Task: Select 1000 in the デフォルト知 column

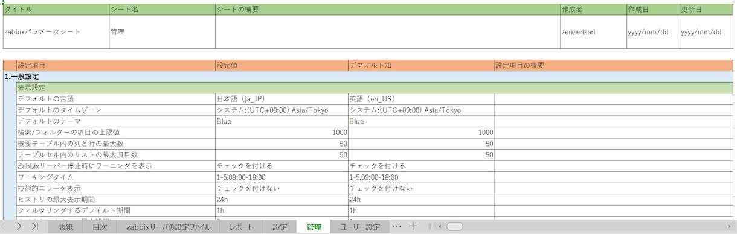Action: pyautogui.click(x=420, y=133)
